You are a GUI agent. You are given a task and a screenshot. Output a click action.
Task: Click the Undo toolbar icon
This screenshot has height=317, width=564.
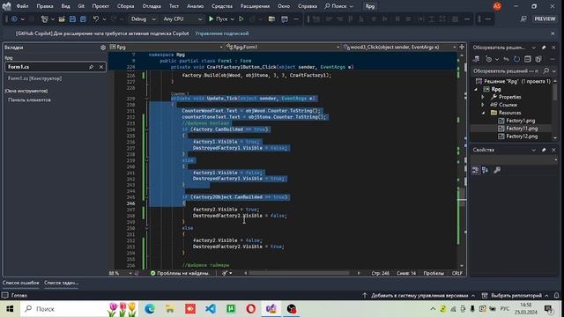tap(96, 19)
